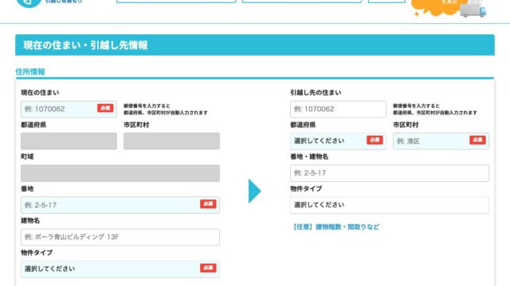Click the 建物名 field label

pyautogui.click(x=30, y=221)
